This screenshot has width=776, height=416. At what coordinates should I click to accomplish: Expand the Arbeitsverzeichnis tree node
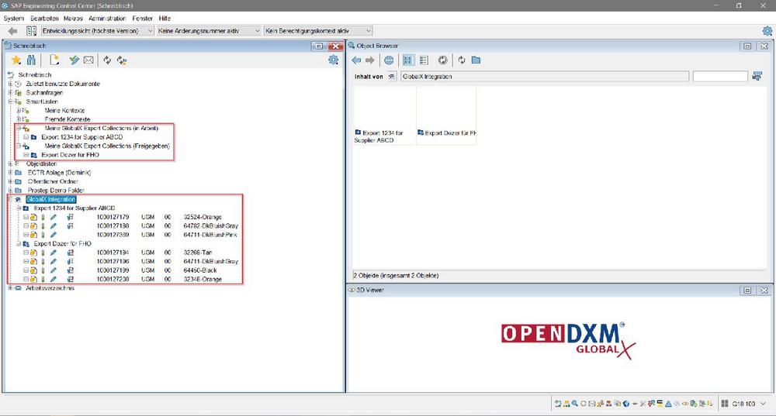(x=10, y=288)
